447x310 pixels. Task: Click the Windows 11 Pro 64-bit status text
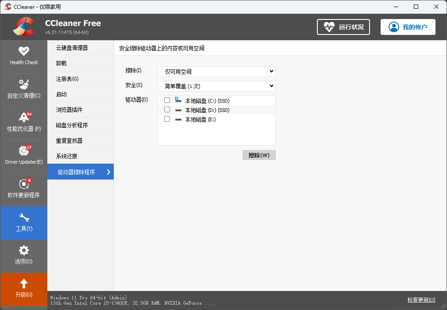pos(89,298)
